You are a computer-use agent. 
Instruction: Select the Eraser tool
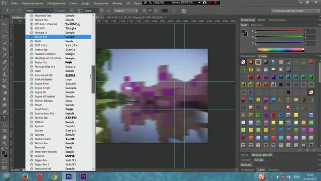click(5, 86)
